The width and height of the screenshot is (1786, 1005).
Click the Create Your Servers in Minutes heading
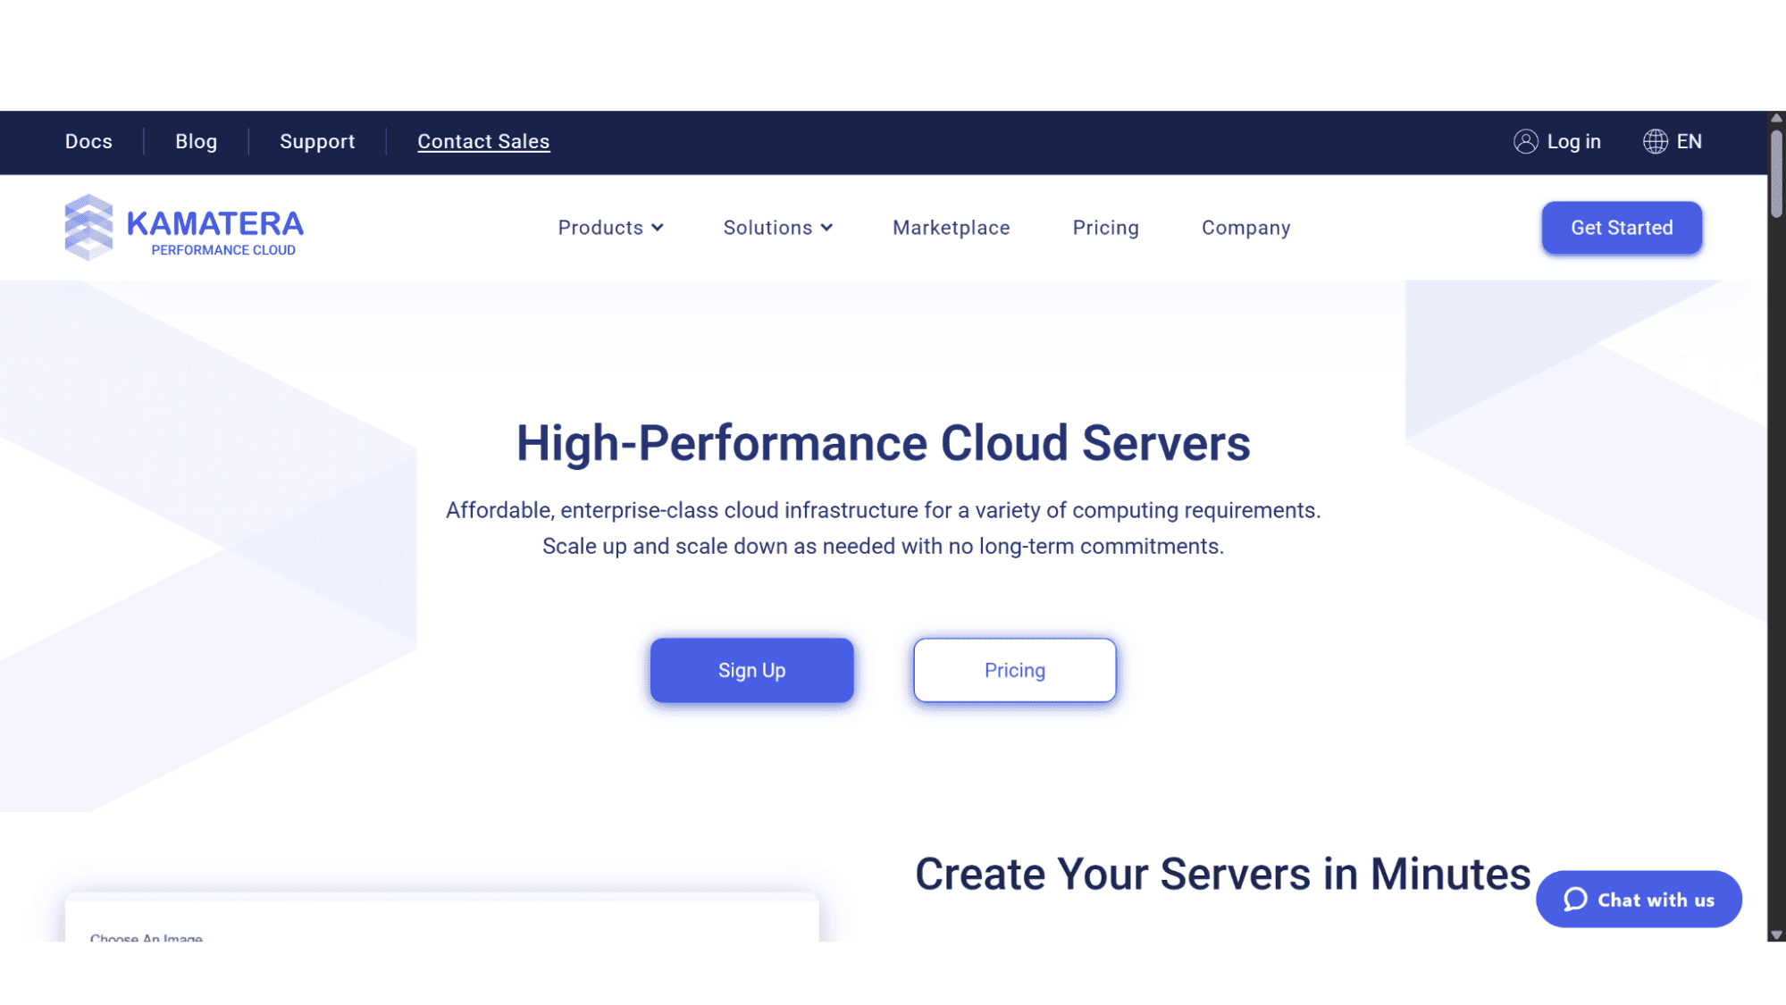(1222, 874)
